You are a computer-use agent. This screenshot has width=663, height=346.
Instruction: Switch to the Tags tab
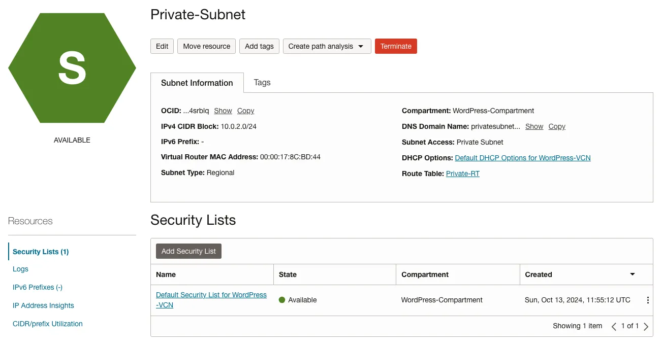click(x=262, y=83)
